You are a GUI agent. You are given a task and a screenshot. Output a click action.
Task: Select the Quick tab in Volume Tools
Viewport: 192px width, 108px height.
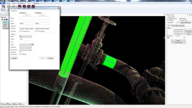pos(169,25)
